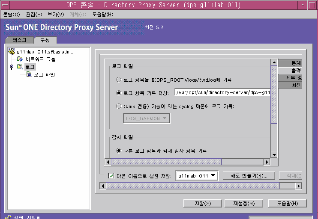Viewport: 318px width, 219px height.
Task: Switch to the 태스크 tab
Action: pos(19,40)
